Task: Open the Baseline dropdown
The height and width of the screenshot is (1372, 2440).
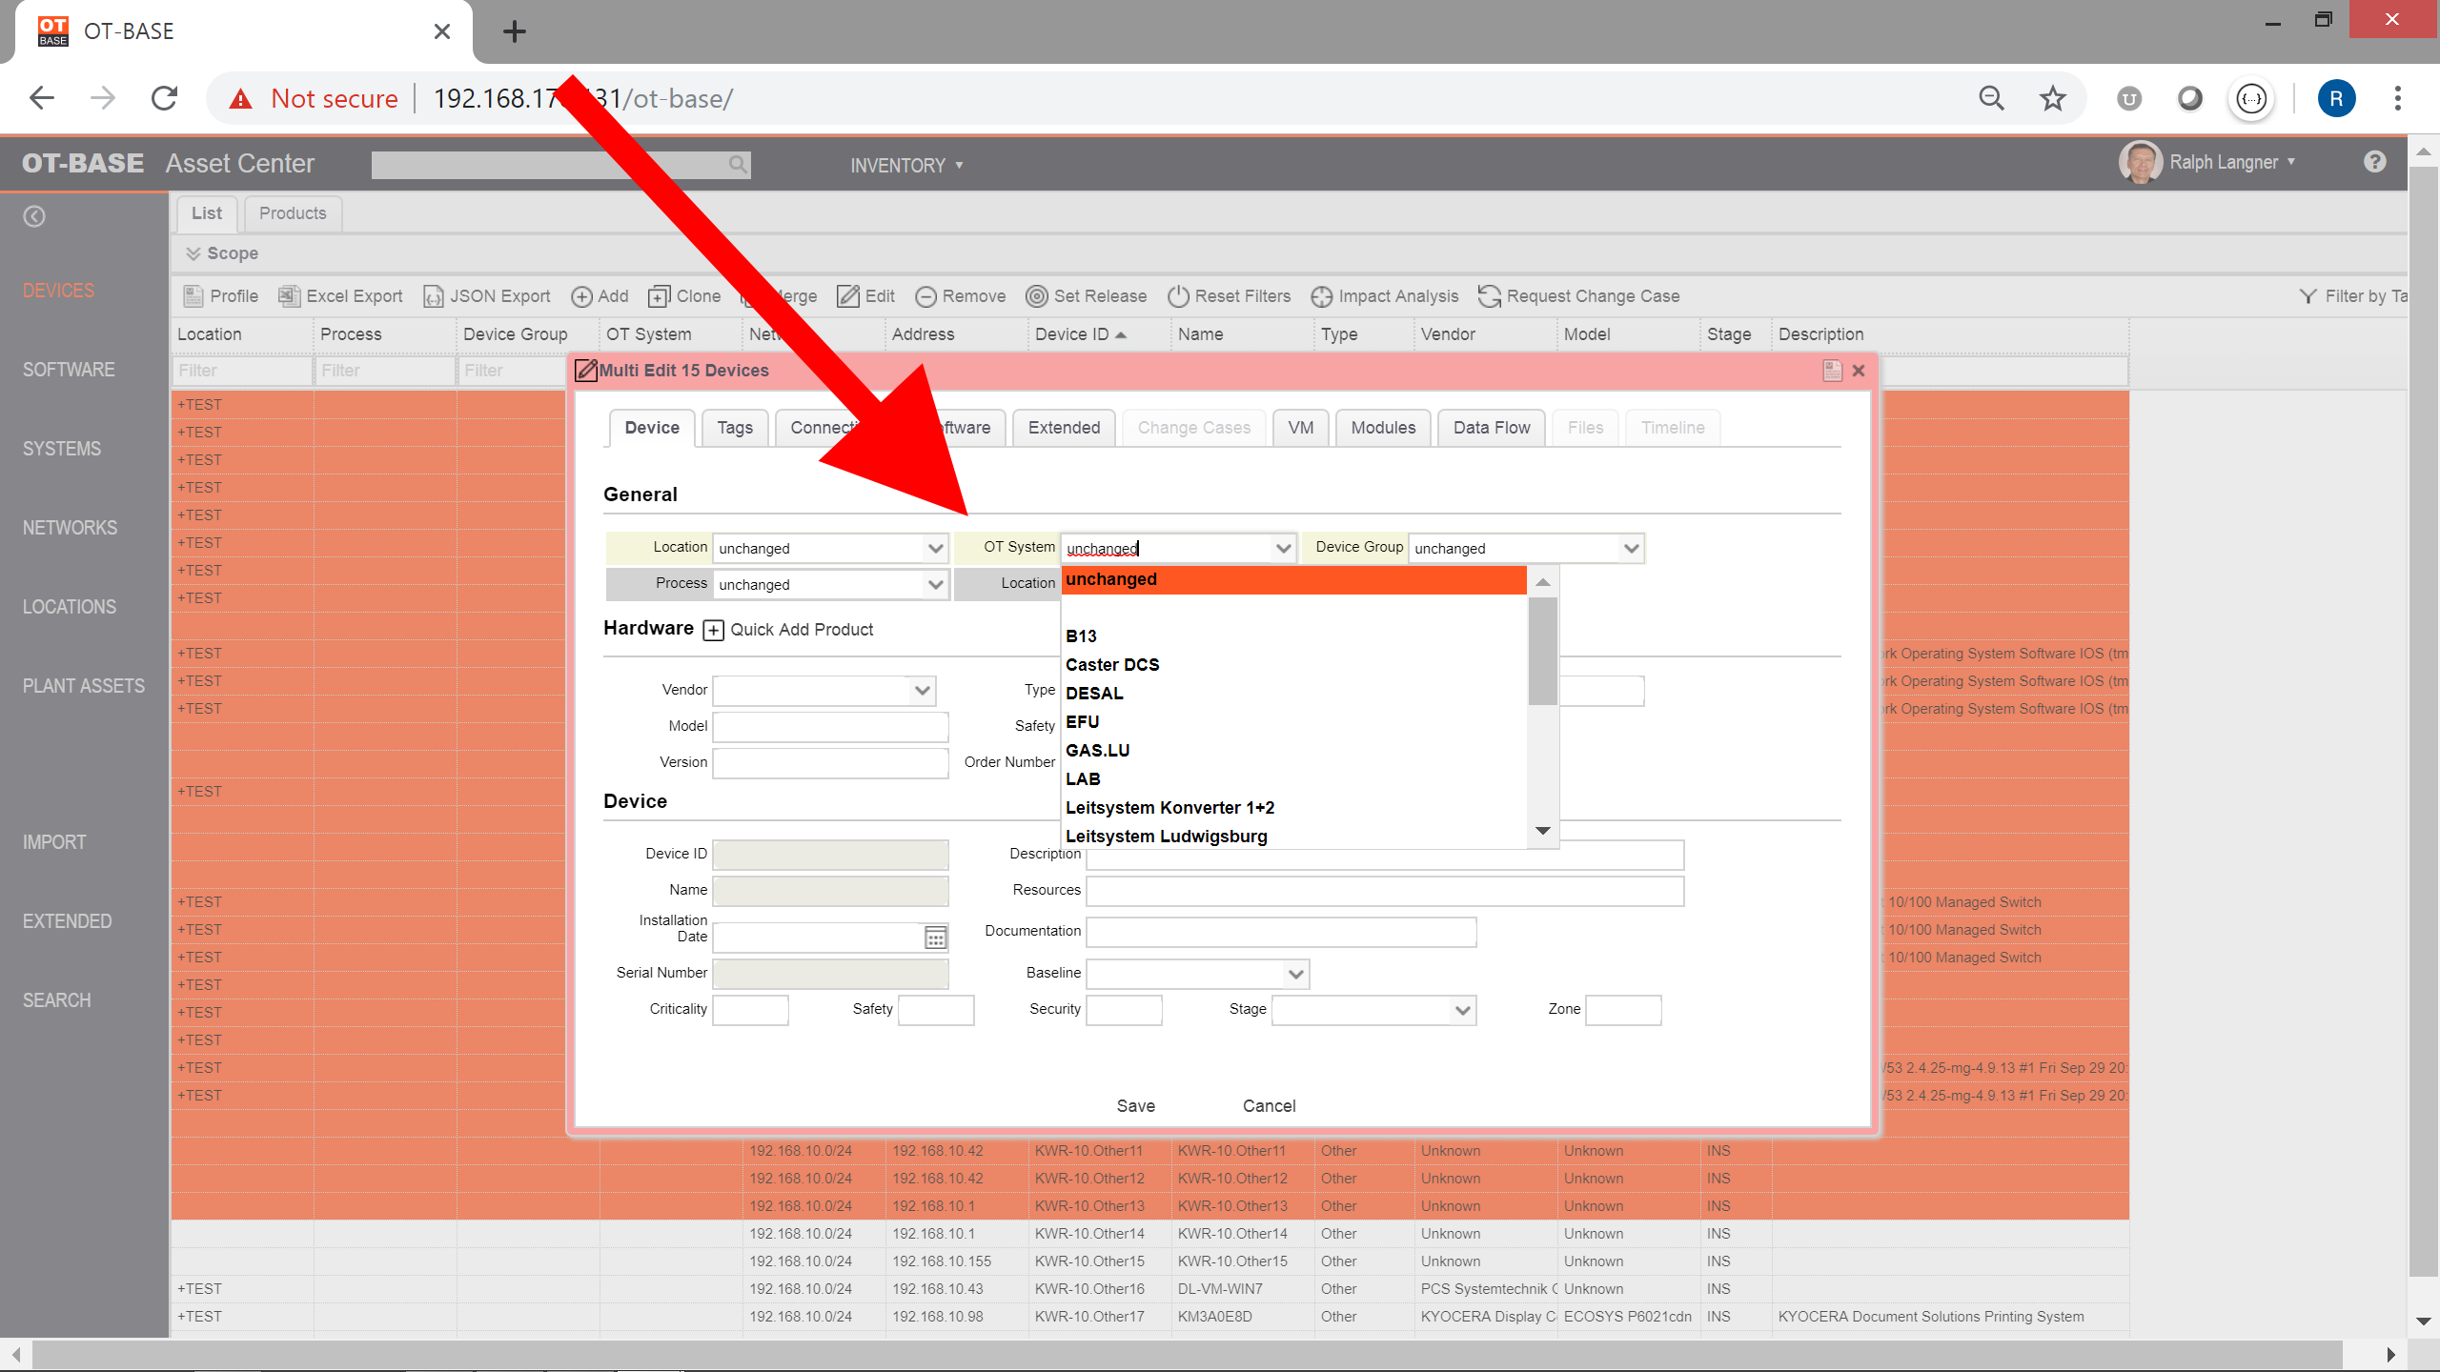Action: [1295, 974]
